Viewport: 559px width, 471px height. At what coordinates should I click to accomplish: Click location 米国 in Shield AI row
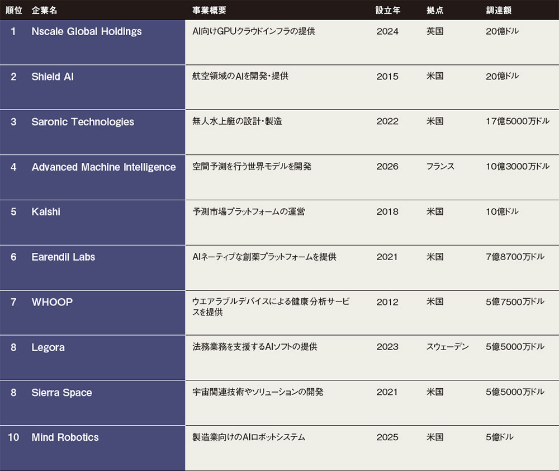435,76
